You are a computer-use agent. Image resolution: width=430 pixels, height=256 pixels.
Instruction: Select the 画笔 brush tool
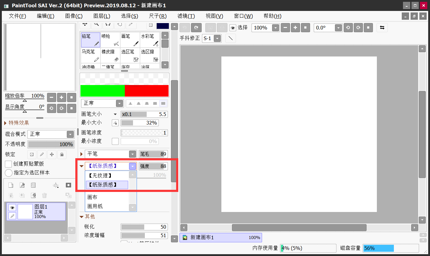click(130, 40)
